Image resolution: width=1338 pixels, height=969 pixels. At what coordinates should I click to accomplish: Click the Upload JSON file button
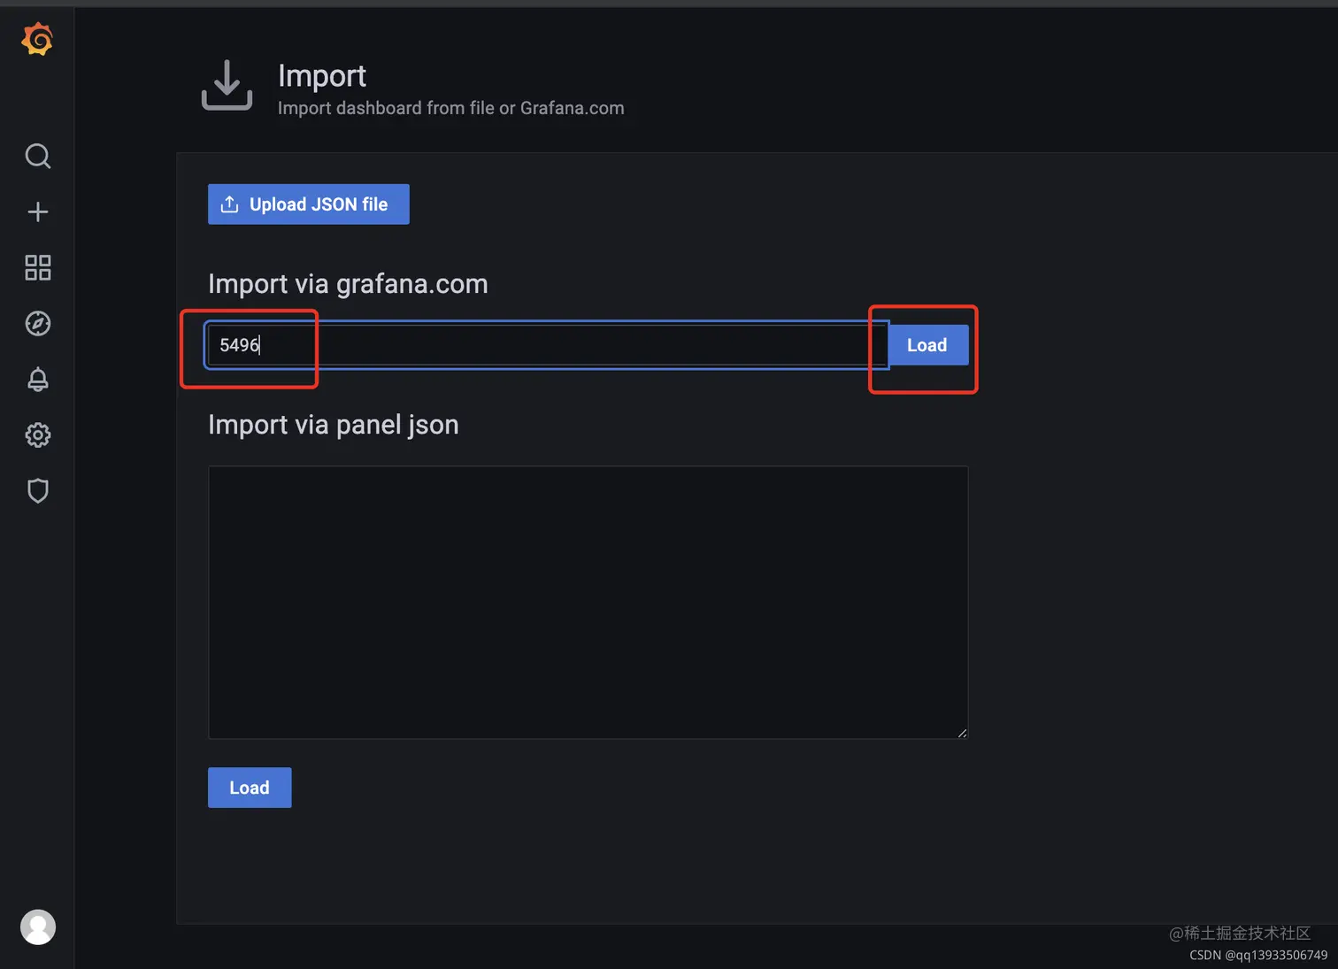click(308, 204)
